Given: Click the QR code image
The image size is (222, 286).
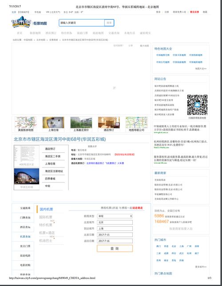Looking at the screenshot, I should (197, 105).
